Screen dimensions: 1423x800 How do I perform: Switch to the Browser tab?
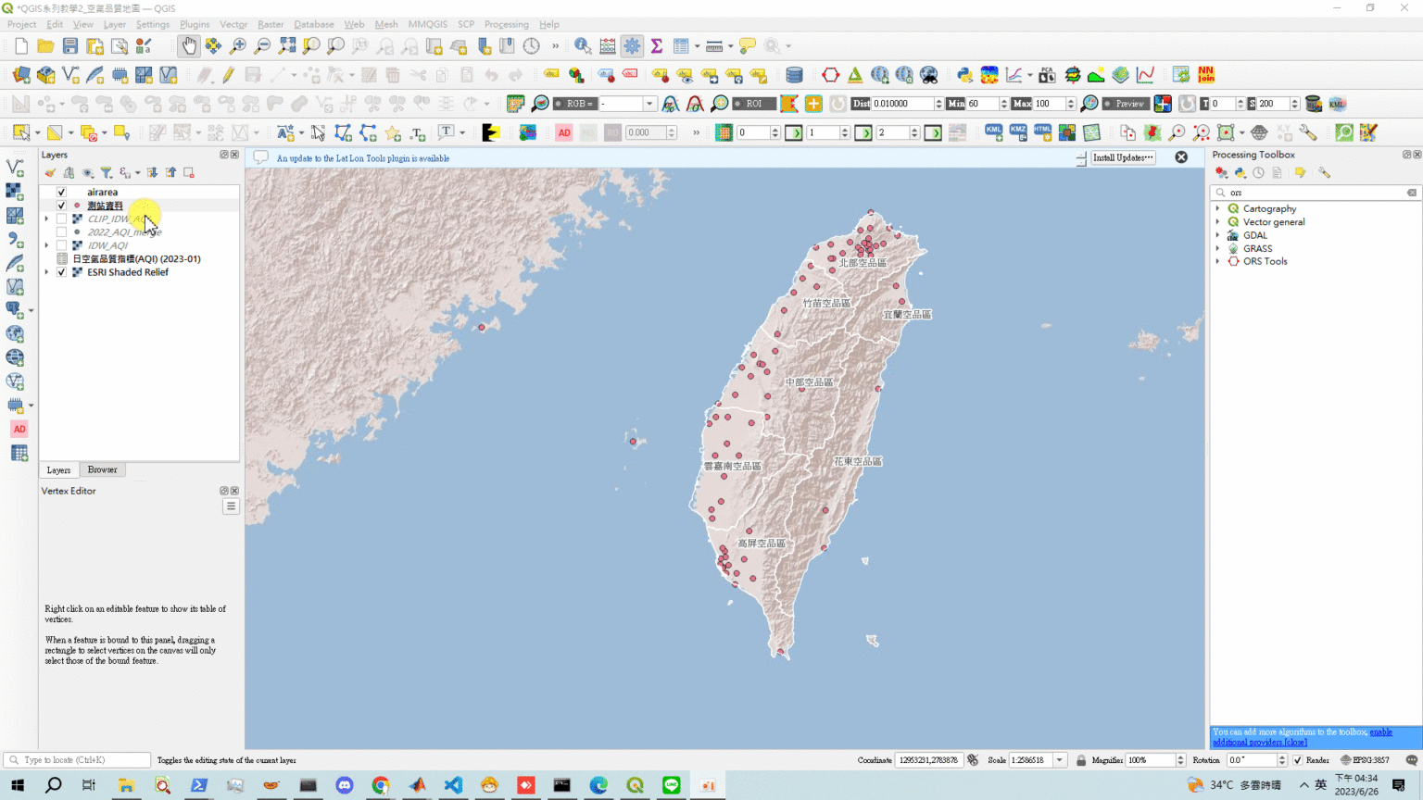pos(102,469)
